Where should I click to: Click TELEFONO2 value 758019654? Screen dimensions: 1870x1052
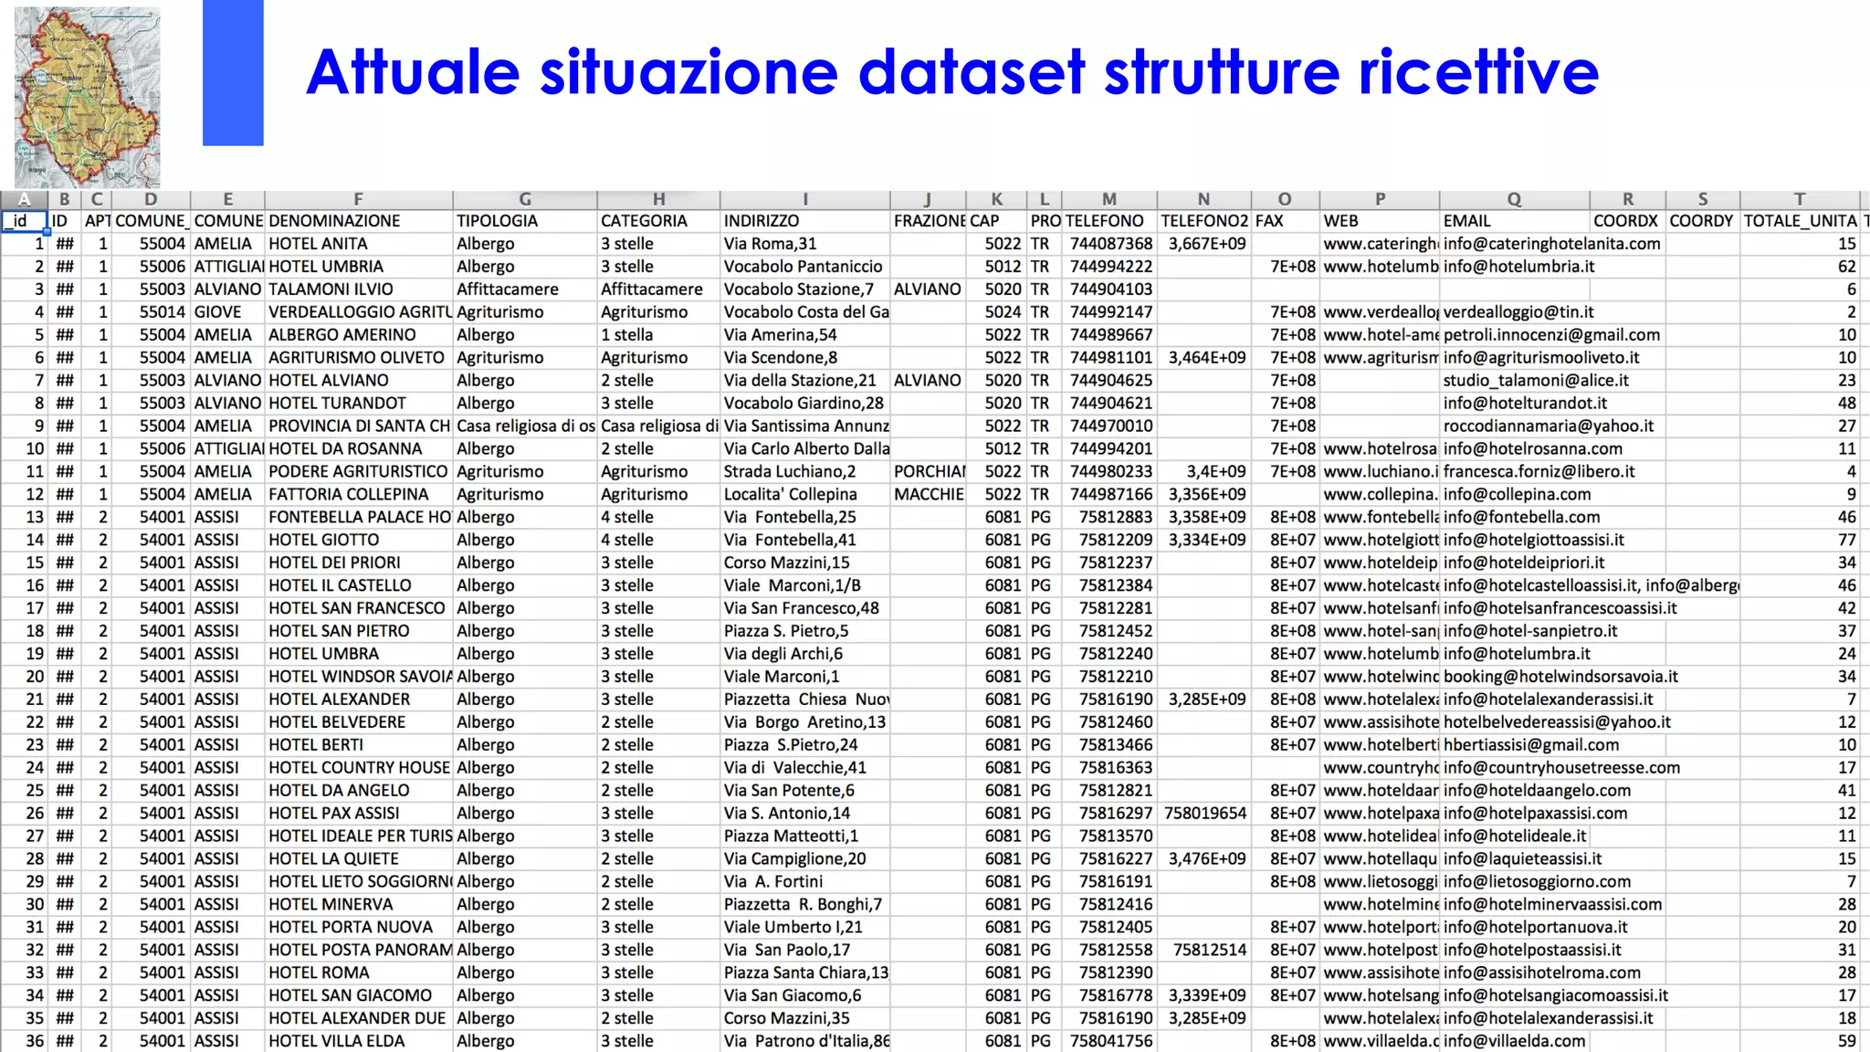(x=1204, y=814)
